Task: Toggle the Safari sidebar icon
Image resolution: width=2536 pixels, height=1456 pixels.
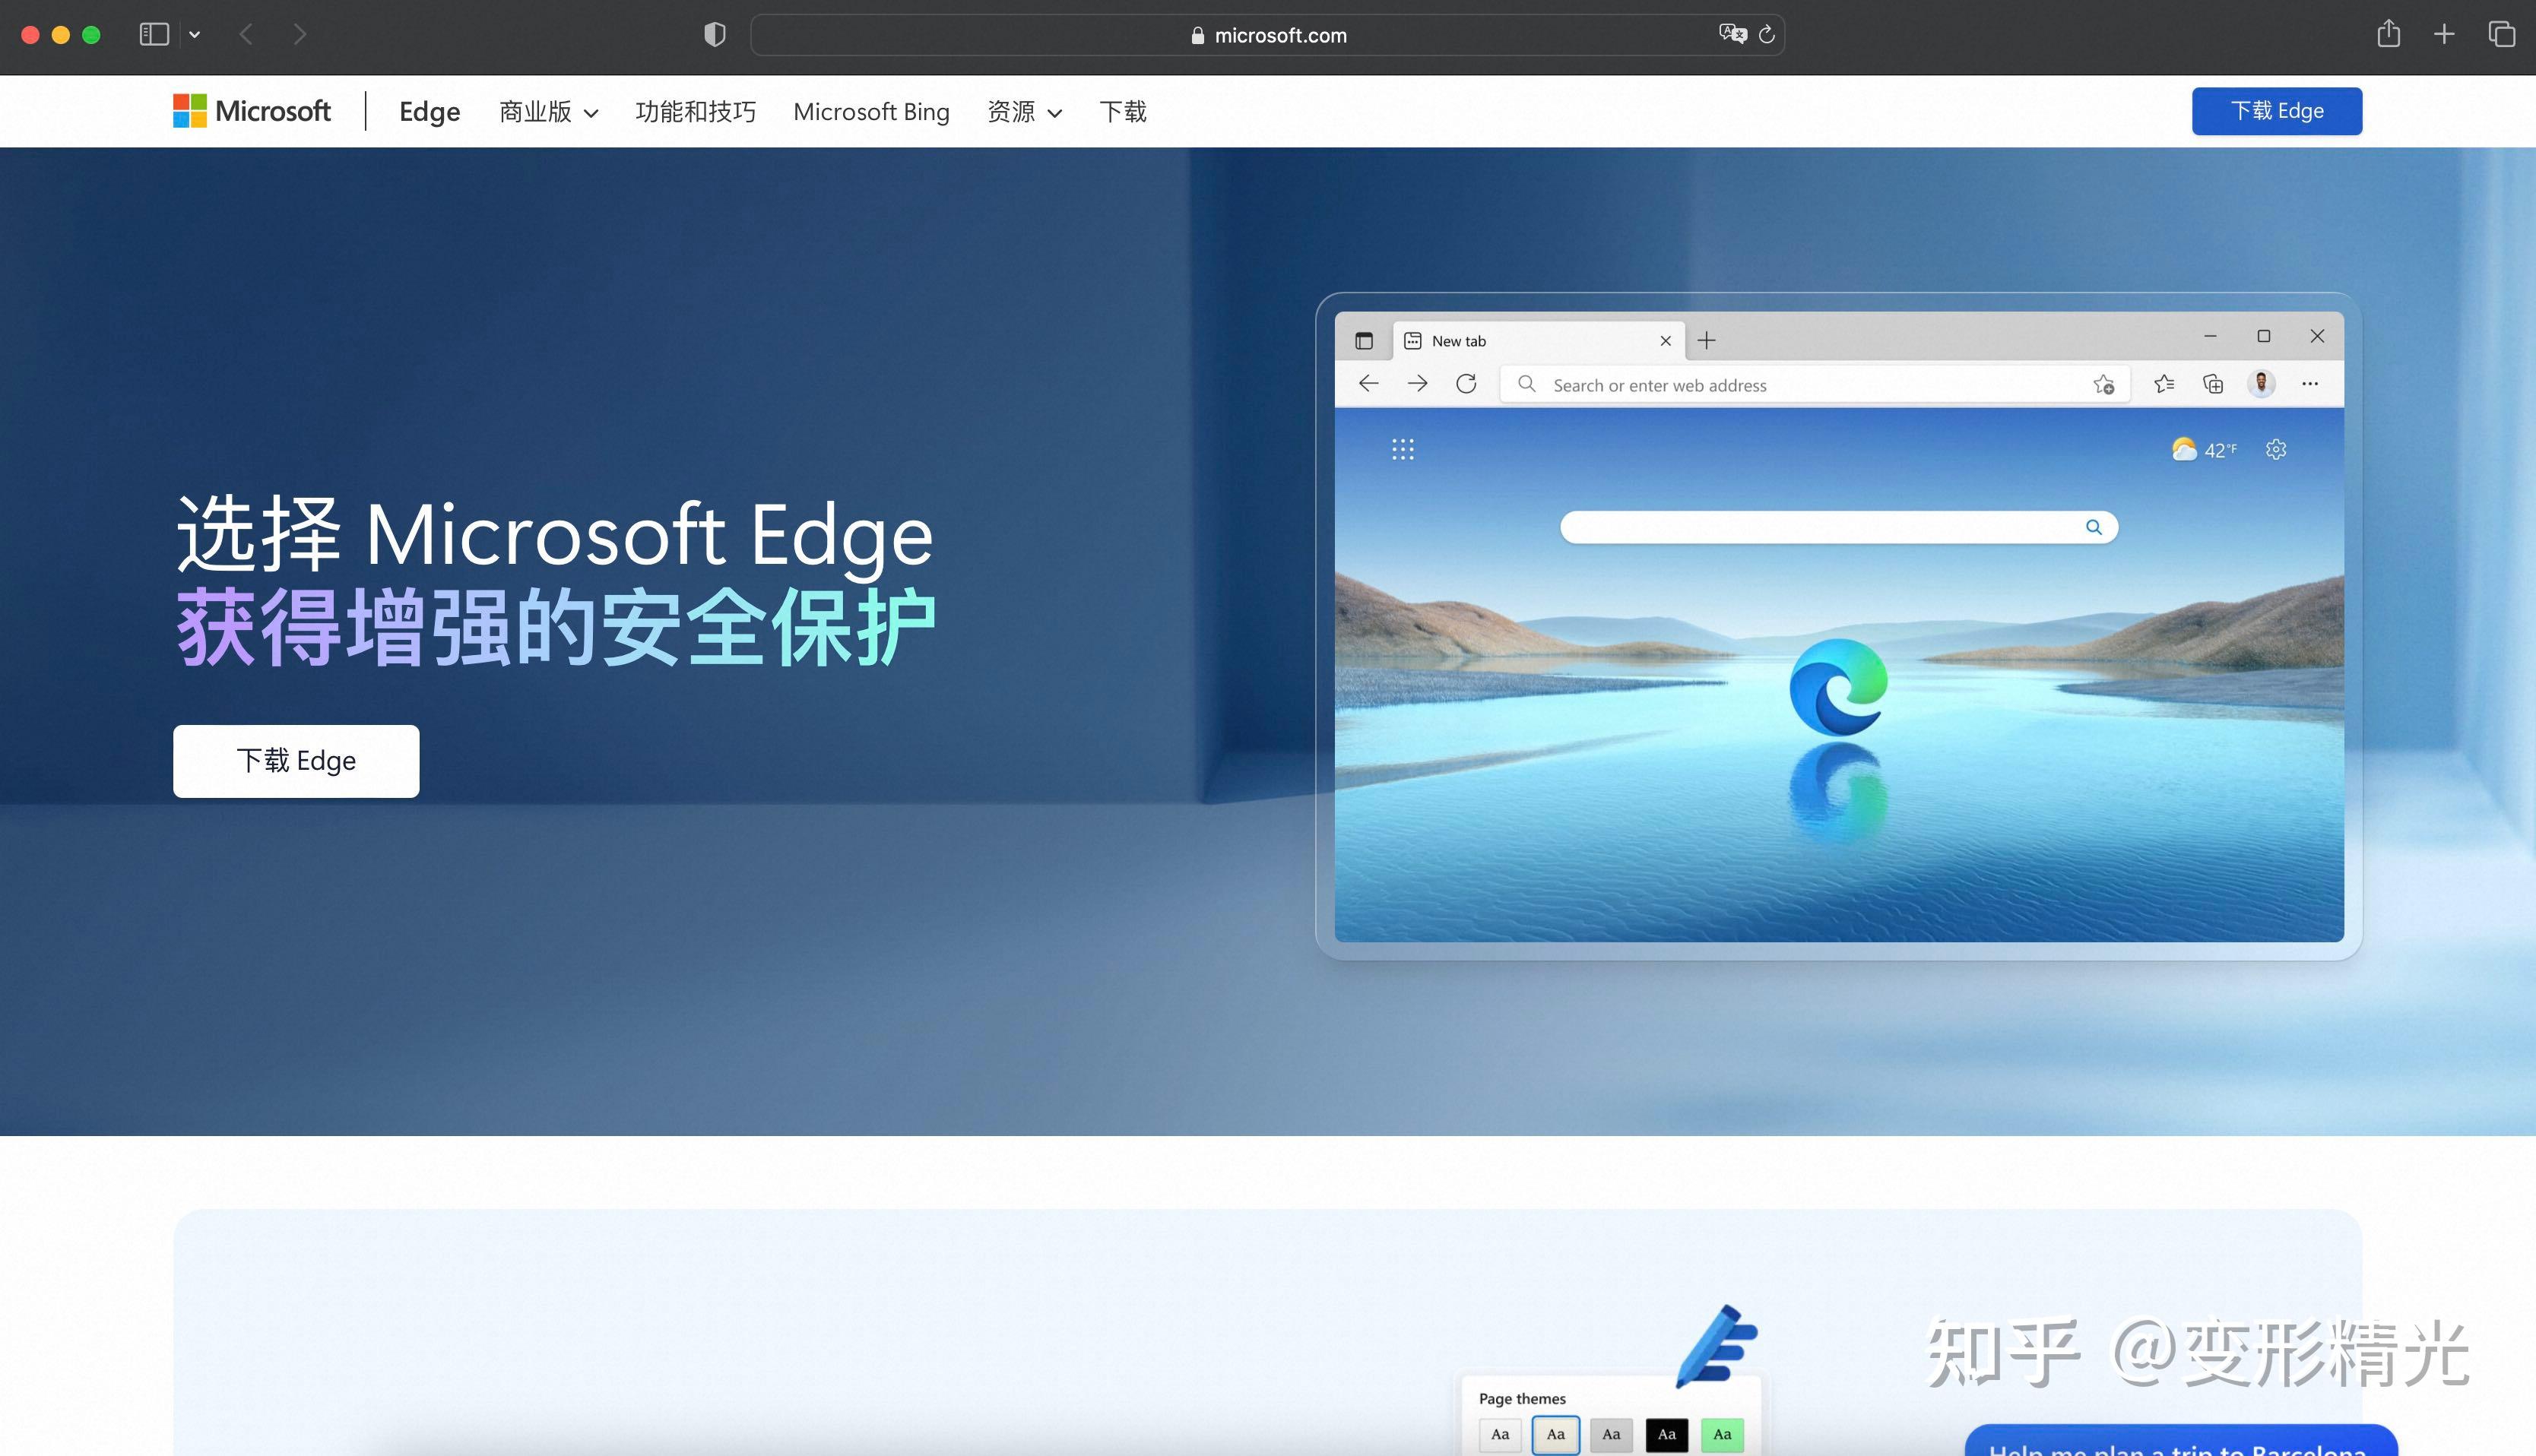Action: click(153, 34)
